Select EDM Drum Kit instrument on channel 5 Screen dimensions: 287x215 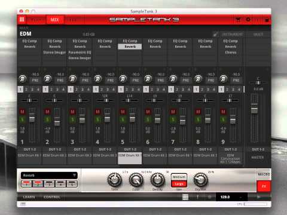click(x=130, y=158)
